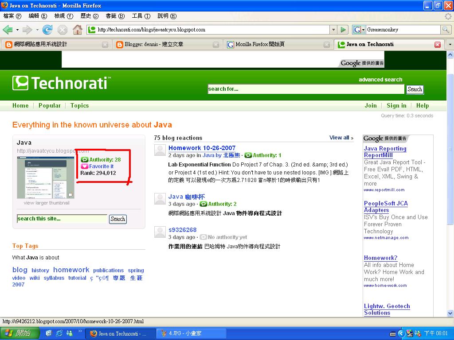Image resolution: width=454 pixels, height=340 pixels.
Task: Open the 編輯 (E) menu
Action: (38, 16)
